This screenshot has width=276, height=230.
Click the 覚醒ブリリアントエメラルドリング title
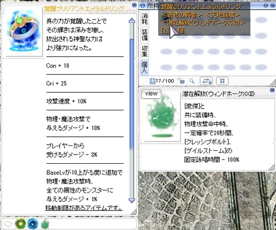[x=84, y=9]
